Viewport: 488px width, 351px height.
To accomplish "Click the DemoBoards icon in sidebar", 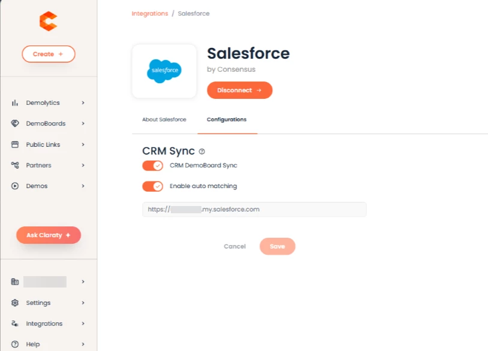I will point(15,123).
